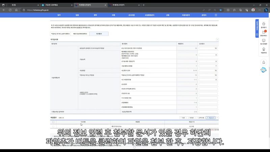The height and width of the screenshot is (152, 270).
Task: Click the address bar URL
Action: pyautogui.click(x=38, y=10)
